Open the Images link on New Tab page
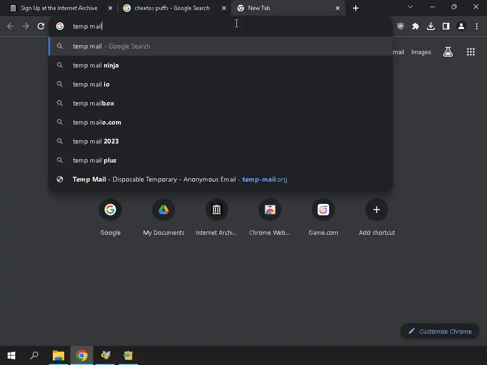 click(421, 52)
